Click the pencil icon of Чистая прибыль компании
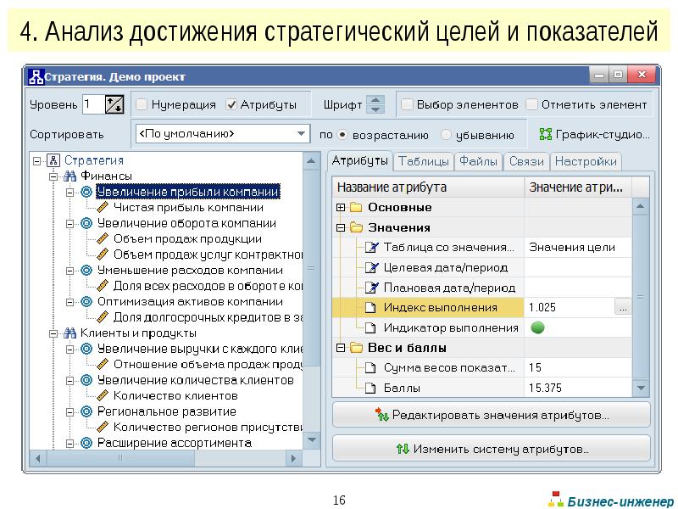This screenshot has height=509, width=678. pos(103,208)
